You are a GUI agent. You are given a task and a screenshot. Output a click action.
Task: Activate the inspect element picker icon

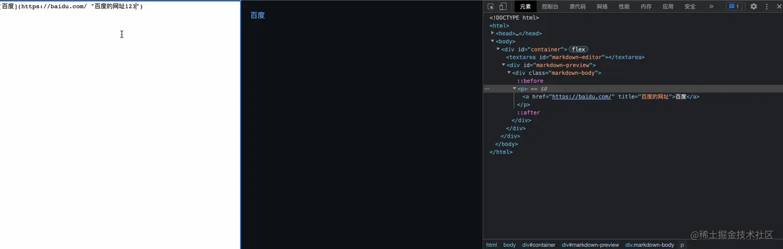(490, 7)
